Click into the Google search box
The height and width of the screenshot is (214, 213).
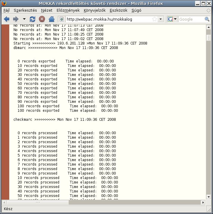coord(191,19)
